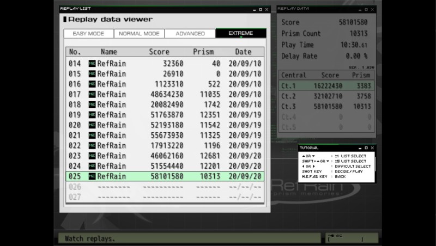Select Ct.3 row in Replay Data
This screenshot has height=246, width=436.
(326, 107)
